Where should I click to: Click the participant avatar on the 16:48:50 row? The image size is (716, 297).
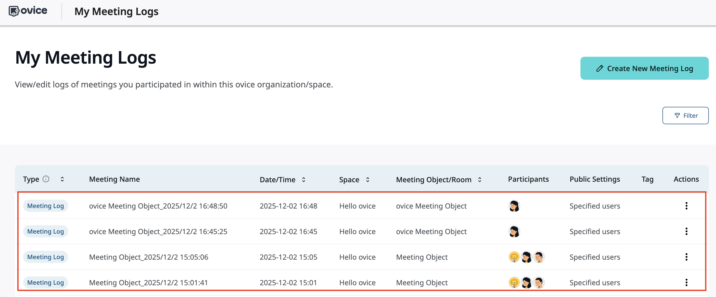pos(514,206)
